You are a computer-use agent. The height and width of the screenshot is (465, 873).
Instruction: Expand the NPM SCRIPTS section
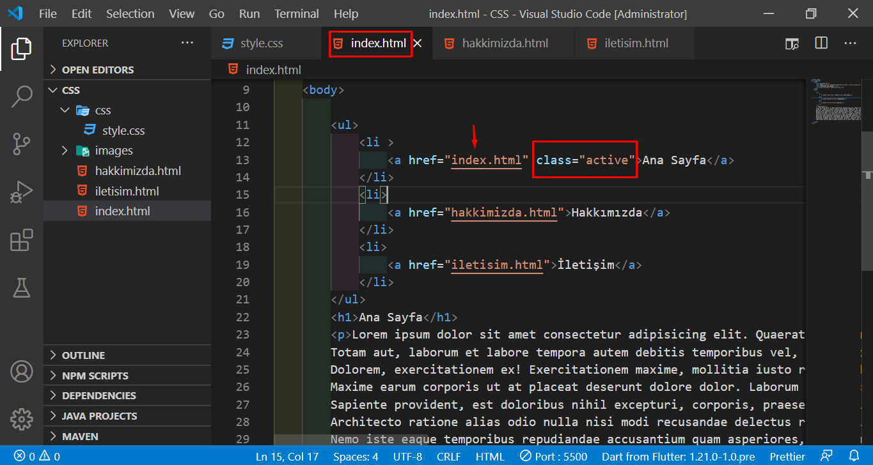(95, 376)
